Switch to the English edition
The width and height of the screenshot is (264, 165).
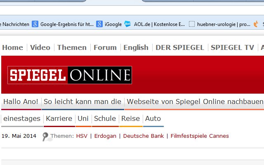click(x=136, y=47)
